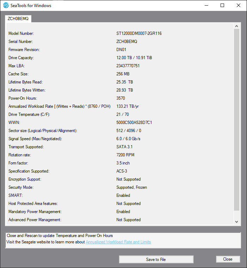Click the Lifetime Bytes Written: label
Image resolution: width=247 pixels, height=268 pixels.
27,90
